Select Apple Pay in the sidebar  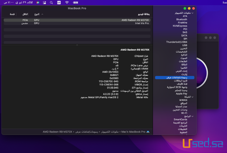pos(181,94)
